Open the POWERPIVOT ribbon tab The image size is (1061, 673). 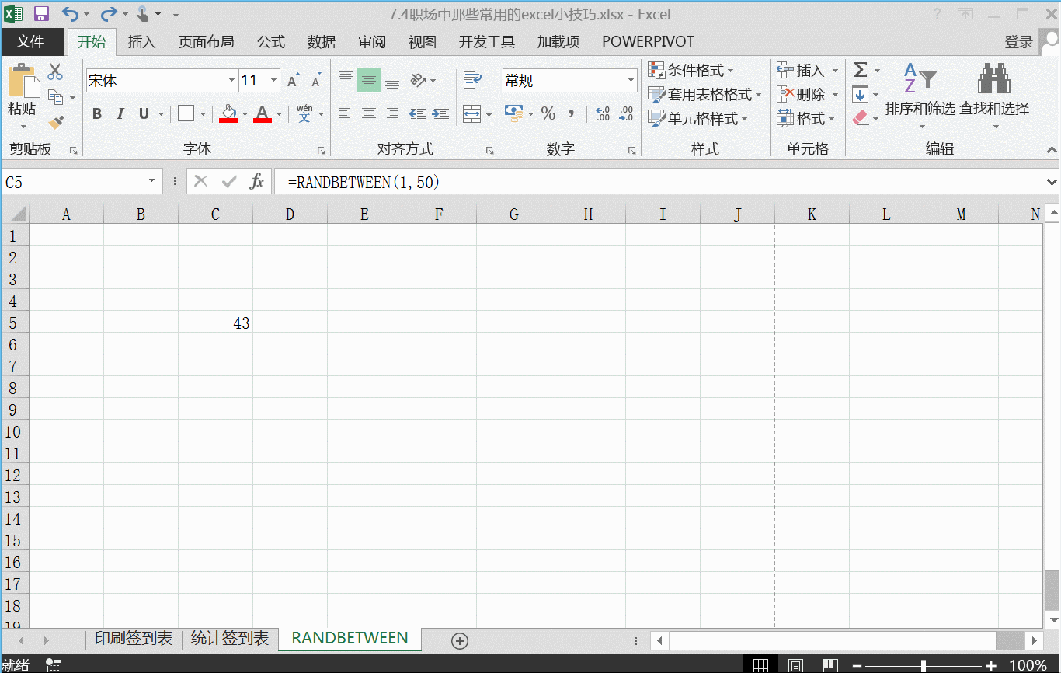coord(648,42)
